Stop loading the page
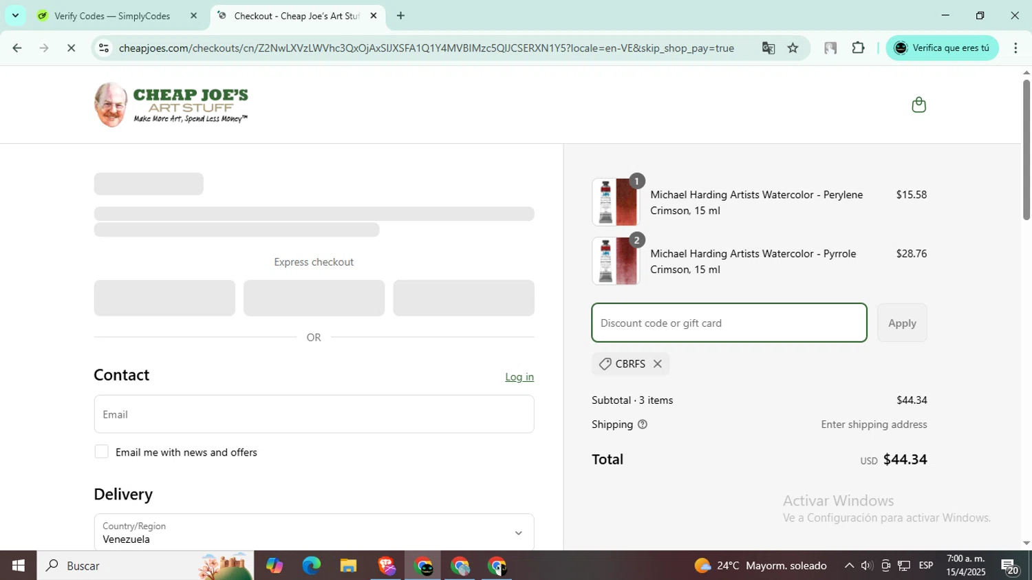The image size is (1032, 580). point(71,48)
